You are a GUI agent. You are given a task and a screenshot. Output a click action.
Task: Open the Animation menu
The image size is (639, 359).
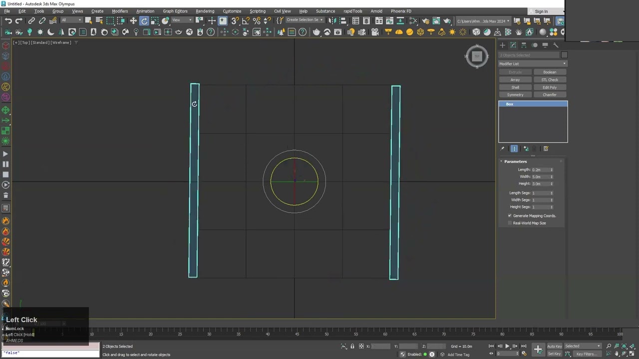pyautogui.click(x=145, y=11)
